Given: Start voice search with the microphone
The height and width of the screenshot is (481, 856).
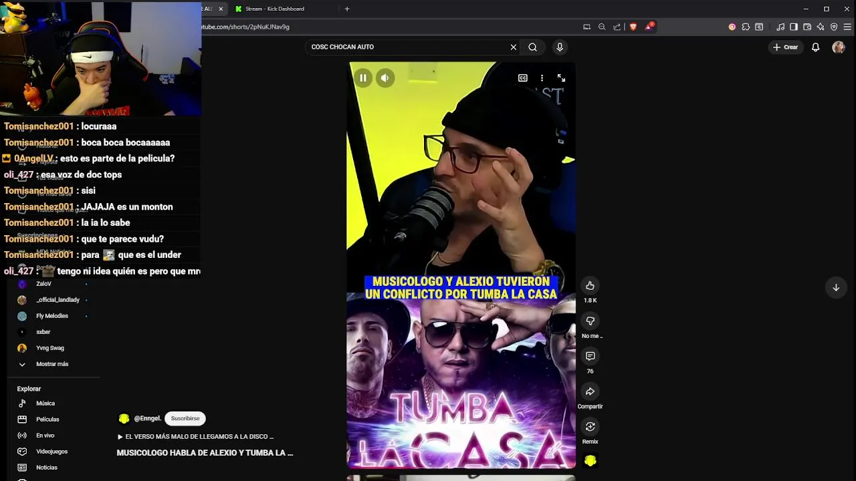Looking at the screenshot, I should click(x=560, y=47).
